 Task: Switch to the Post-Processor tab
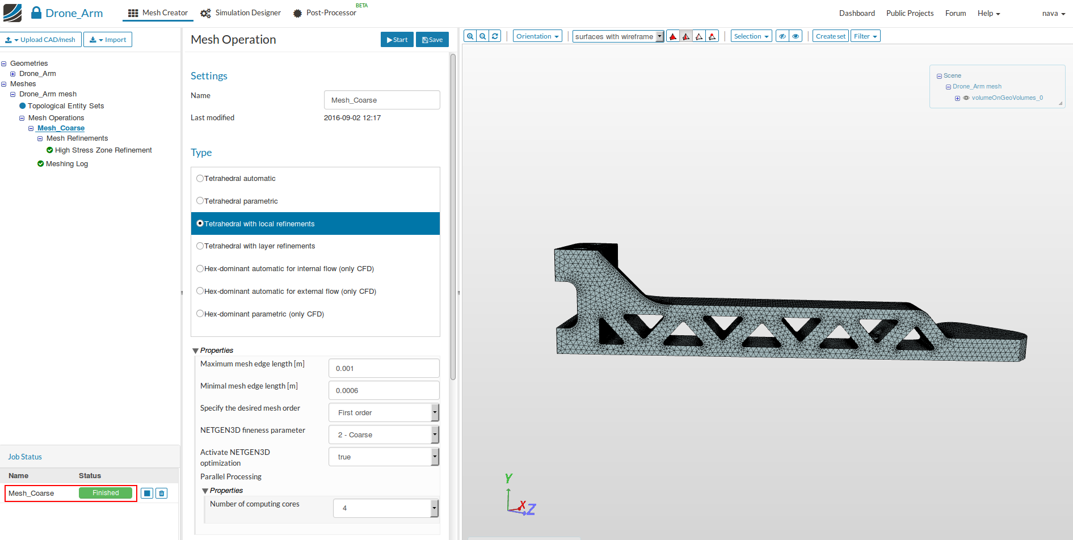click(x=325, y=12)
